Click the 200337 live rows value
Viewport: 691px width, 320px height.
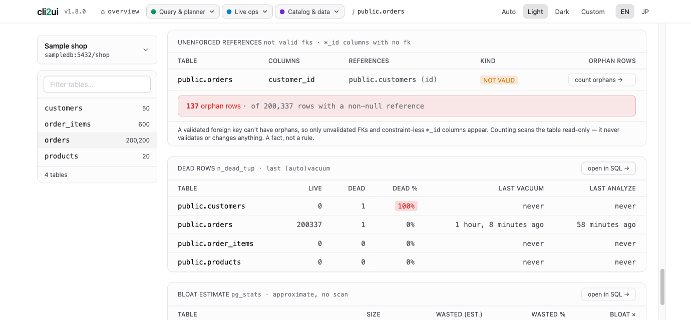coord(309,224)
